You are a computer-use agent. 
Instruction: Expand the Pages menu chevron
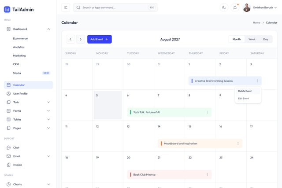point(48,128)
